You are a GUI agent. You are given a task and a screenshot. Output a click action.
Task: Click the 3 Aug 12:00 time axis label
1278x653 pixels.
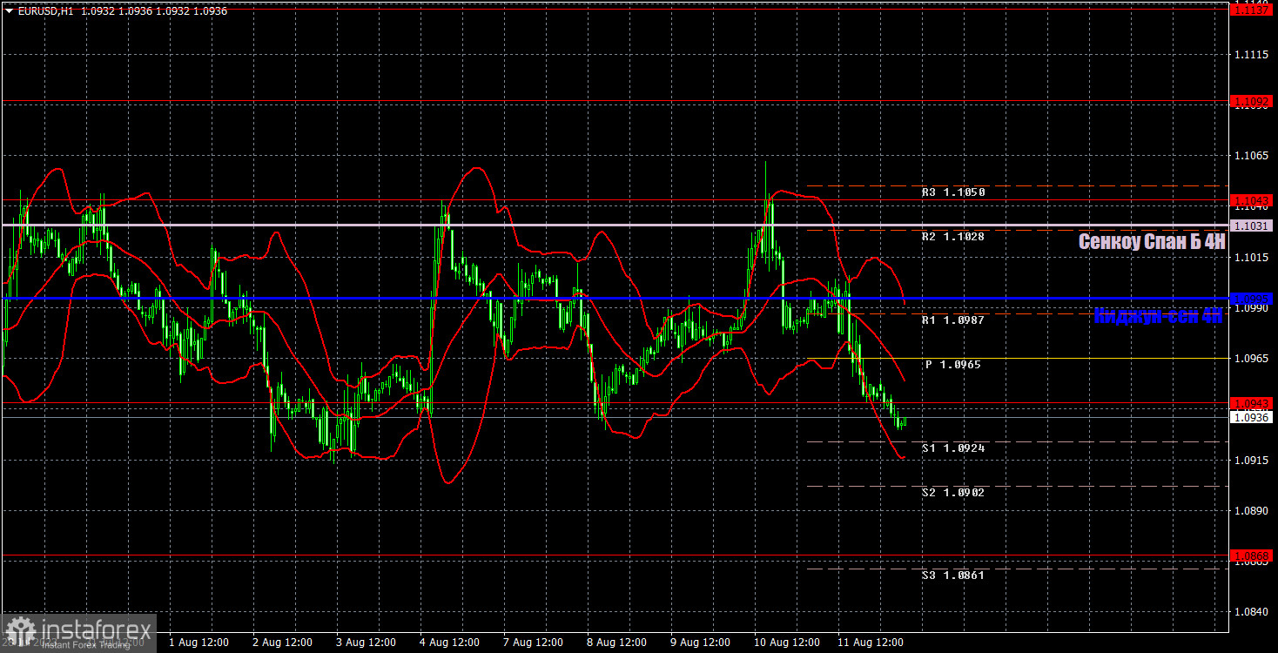(x=366, y=643)
